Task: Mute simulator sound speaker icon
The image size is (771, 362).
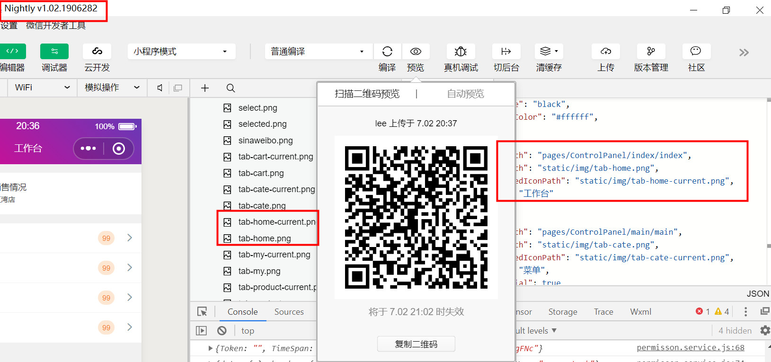Action: point(160,88)
